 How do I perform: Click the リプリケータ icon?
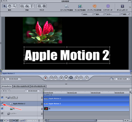pyautogui.click(x=108, y=6)
